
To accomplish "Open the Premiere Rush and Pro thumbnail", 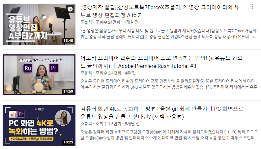I will (x=39, y=75).
